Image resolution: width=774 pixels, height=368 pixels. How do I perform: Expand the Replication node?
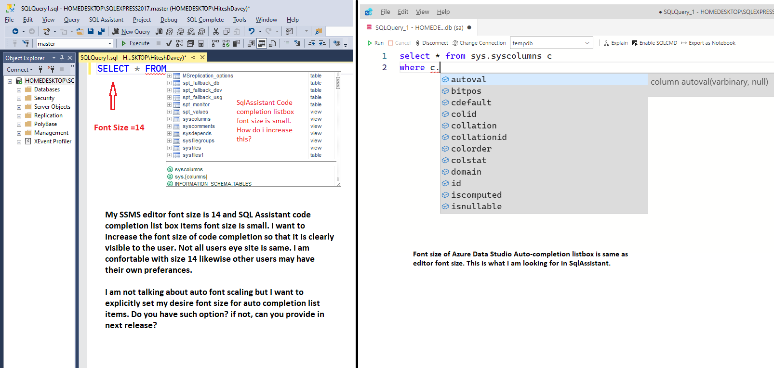click(x=19, y=116)
